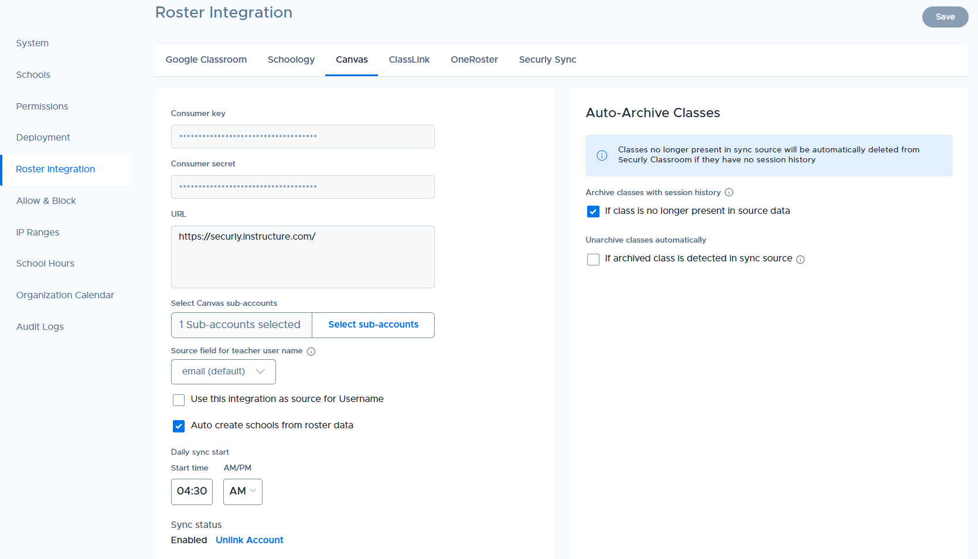
Task: Click the Unlink Account link
Action: pyautogui.click(x=250, y=540)
